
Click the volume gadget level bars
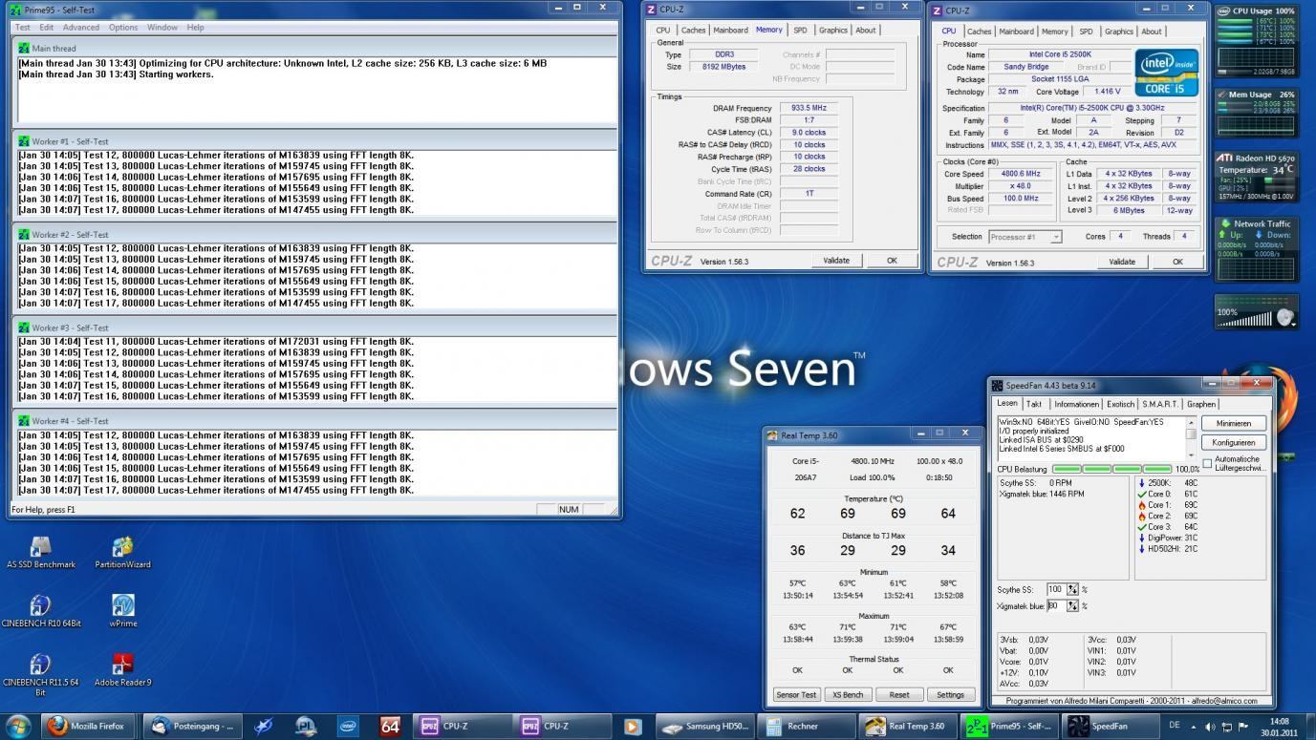click(x=1244, y=320)
